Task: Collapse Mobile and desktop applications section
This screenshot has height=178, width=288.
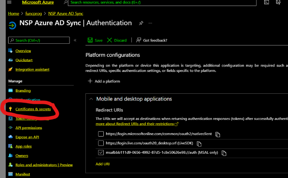Action: coord(91,99)
